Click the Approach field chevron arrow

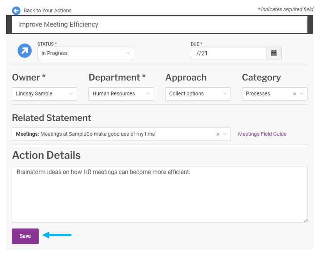pyautogui.click(x=225, y=94)
